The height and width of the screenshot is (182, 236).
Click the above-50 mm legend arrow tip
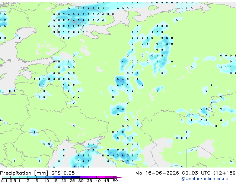tap(118, 177)
